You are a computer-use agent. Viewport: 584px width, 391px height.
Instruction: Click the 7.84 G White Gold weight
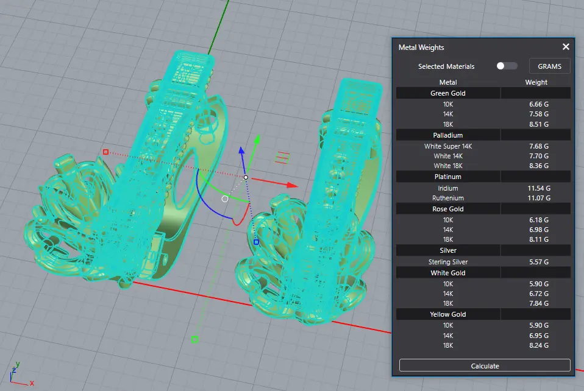tap(538, 303)
